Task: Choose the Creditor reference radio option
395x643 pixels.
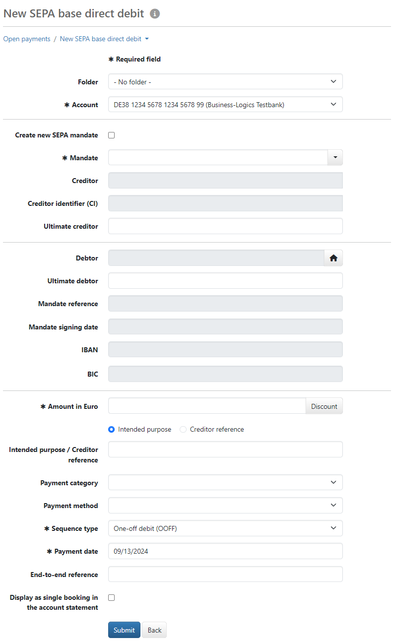Action: (183, 429)
